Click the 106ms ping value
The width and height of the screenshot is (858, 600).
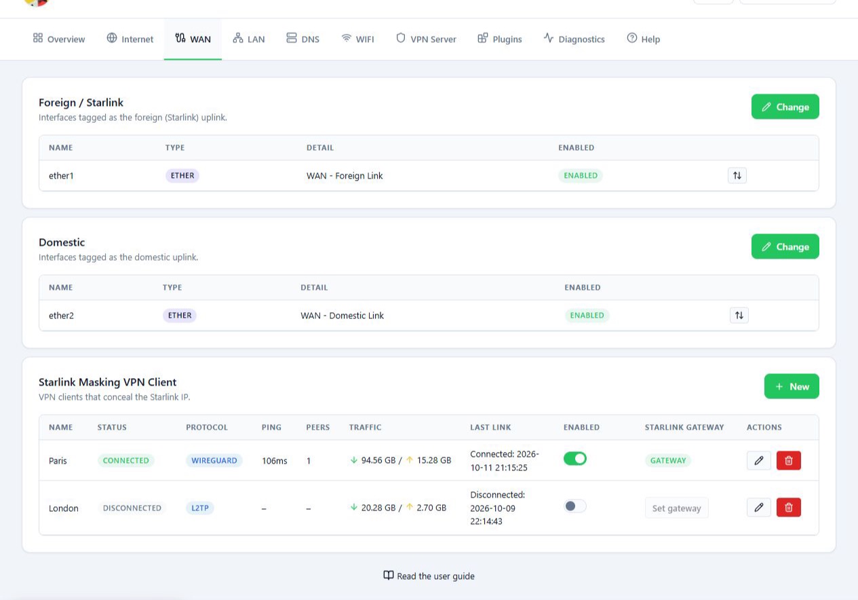[x=275, y=461]
